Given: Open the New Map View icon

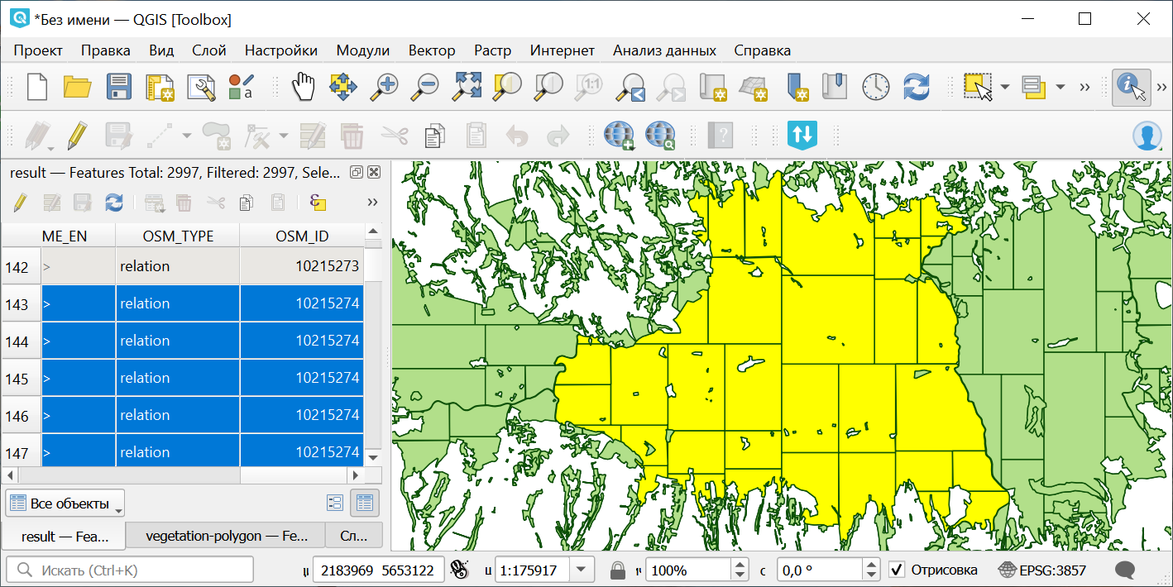Looking at the screenshot, I should coord(713,87).
